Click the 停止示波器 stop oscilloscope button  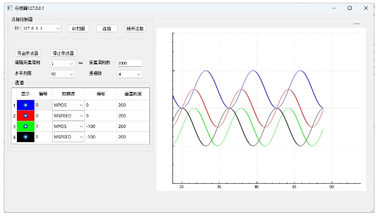[x=63, y=53]
